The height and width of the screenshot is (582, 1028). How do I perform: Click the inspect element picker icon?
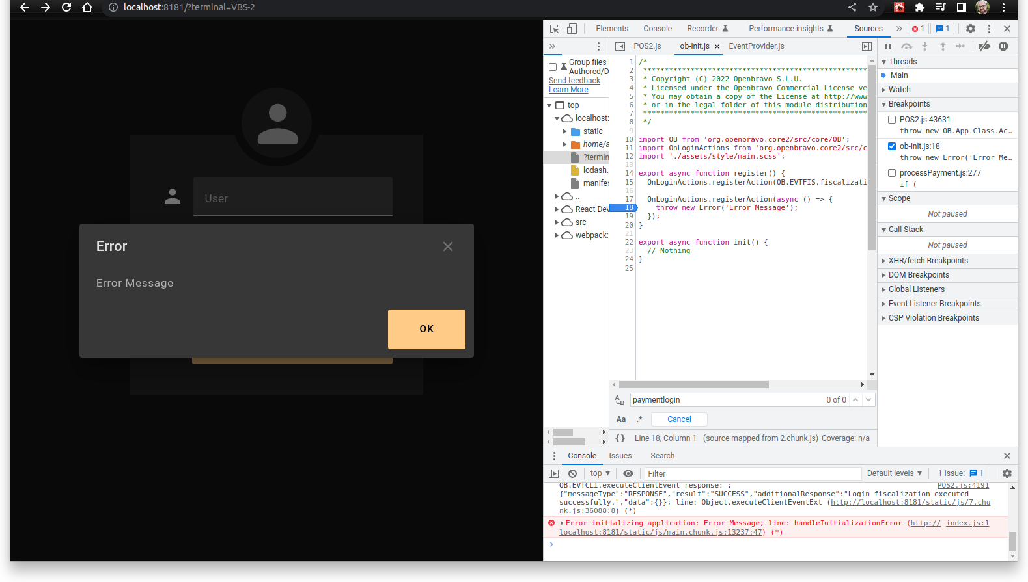(x=554, y=29)
